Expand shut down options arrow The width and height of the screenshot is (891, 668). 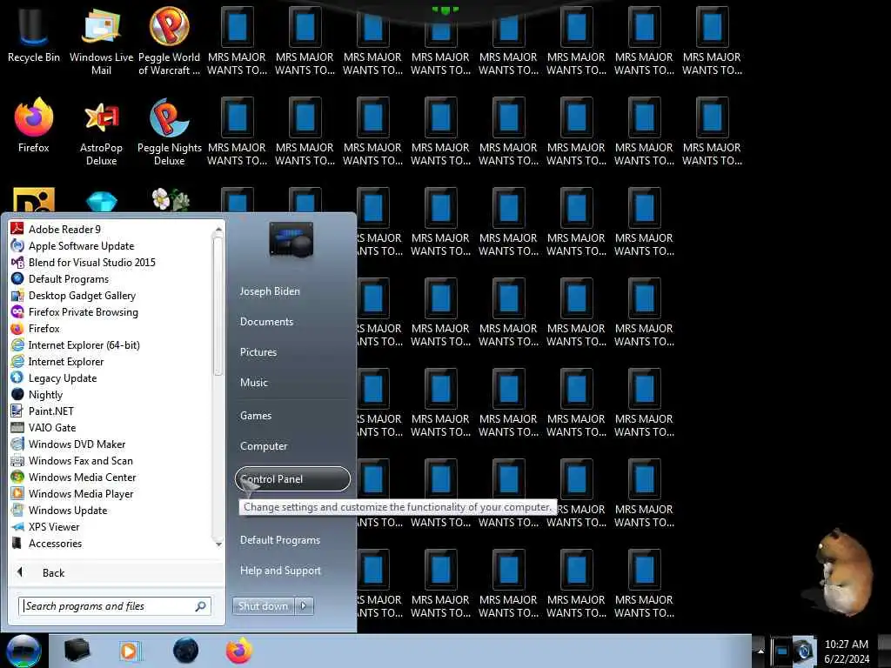click(304, 606)
